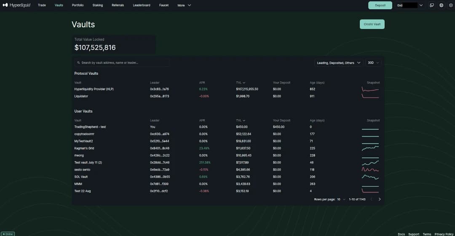The image size is (455, 236).
Task: Click the User Vaults Age (days) header
Action: 317,121
